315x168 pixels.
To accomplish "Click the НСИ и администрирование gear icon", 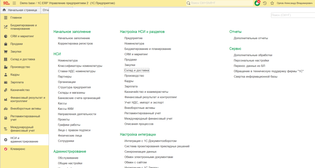I will [6, 140].
